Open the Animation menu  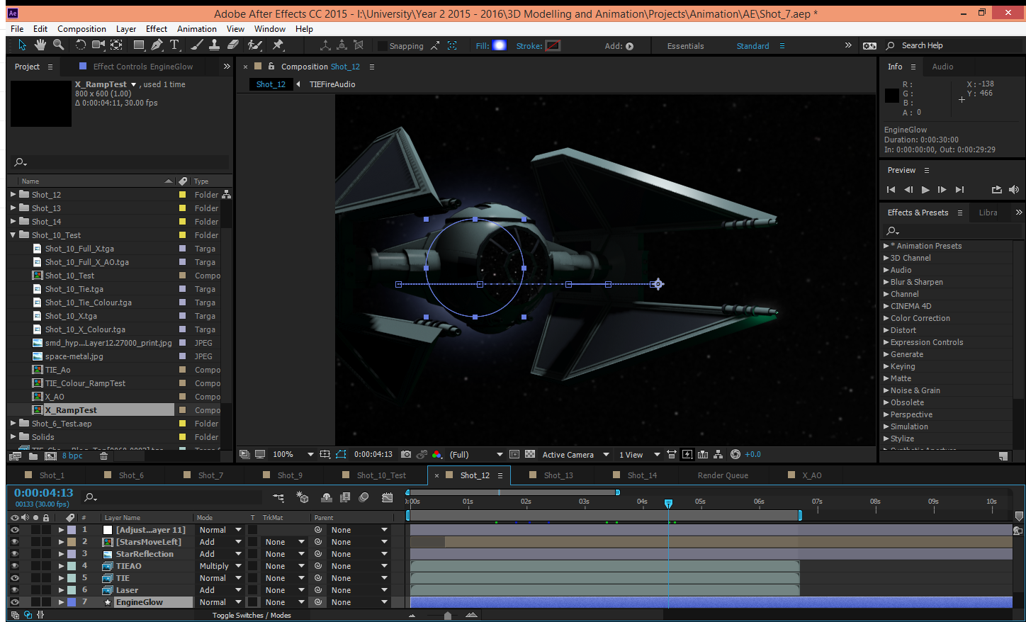(x=197, y=29)
